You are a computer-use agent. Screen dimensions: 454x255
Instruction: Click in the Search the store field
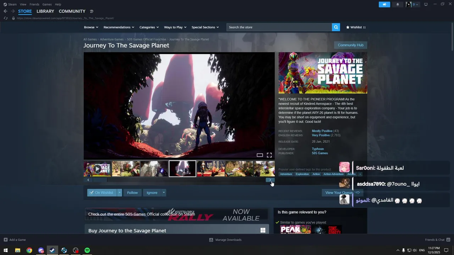pyautogui.click(x=279, y=27)
